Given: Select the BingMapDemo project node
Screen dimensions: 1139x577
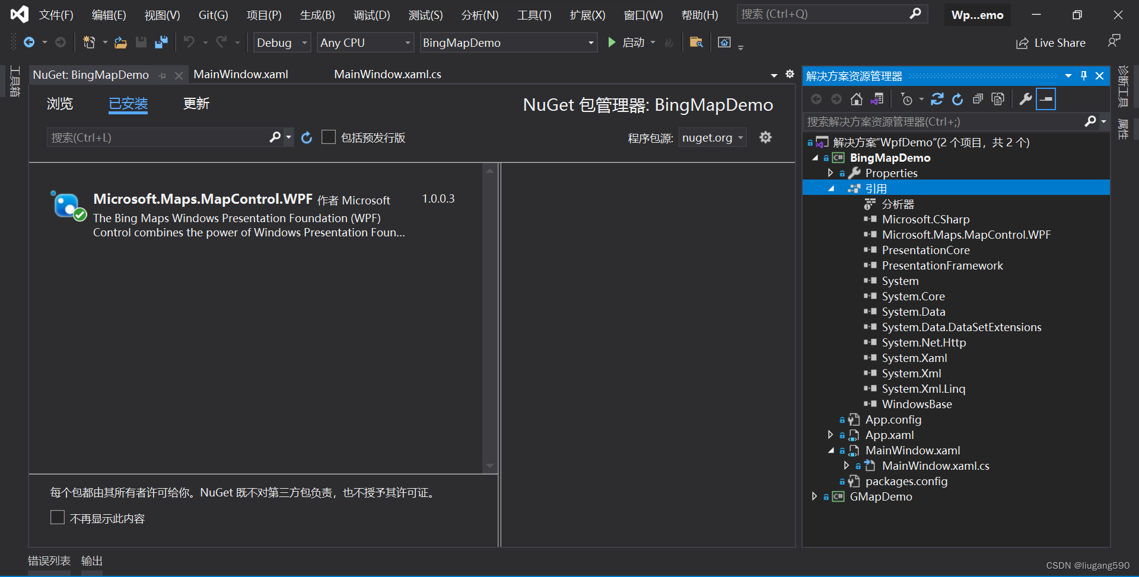Looking at the screenshot, I should [x=890, y=158].
